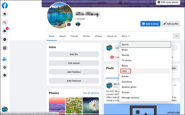Select Reviews given in the More menu
Viewport: 185px width, 115px height.
[x=145, y=87]
